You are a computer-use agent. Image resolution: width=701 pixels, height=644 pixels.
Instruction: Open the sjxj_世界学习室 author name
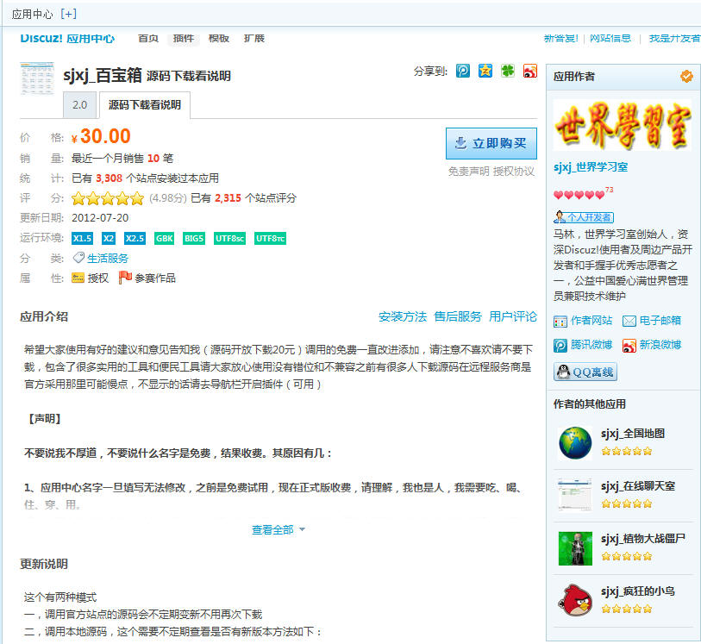(x=591, y=167)
